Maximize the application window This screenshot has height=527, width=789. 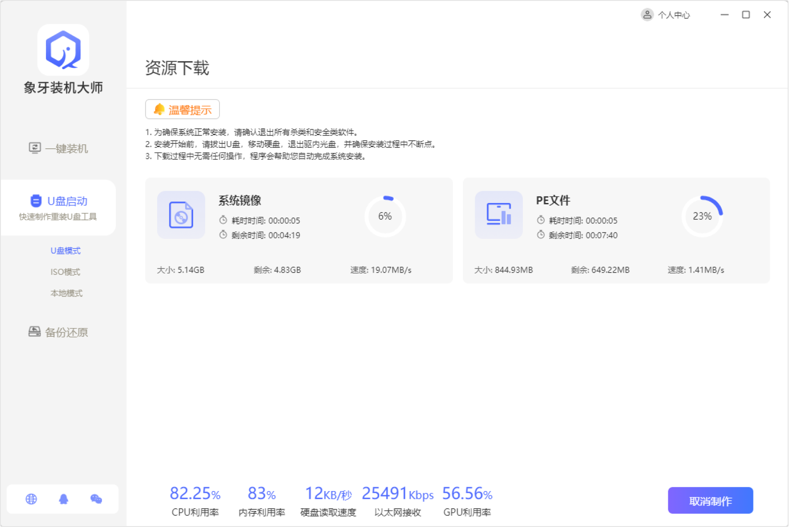pos(746,15)
